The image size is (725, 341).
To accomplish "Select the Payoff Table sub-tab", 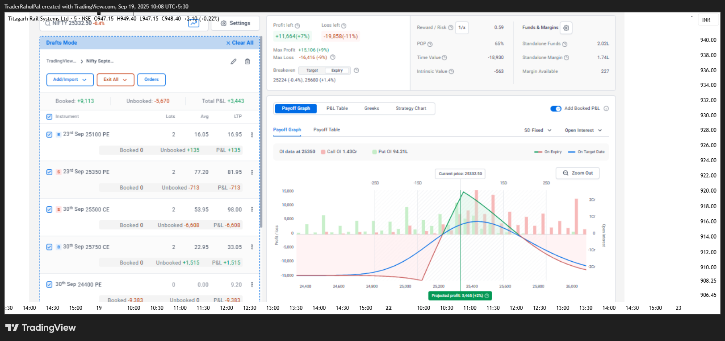I will click(x=327, y=130).
